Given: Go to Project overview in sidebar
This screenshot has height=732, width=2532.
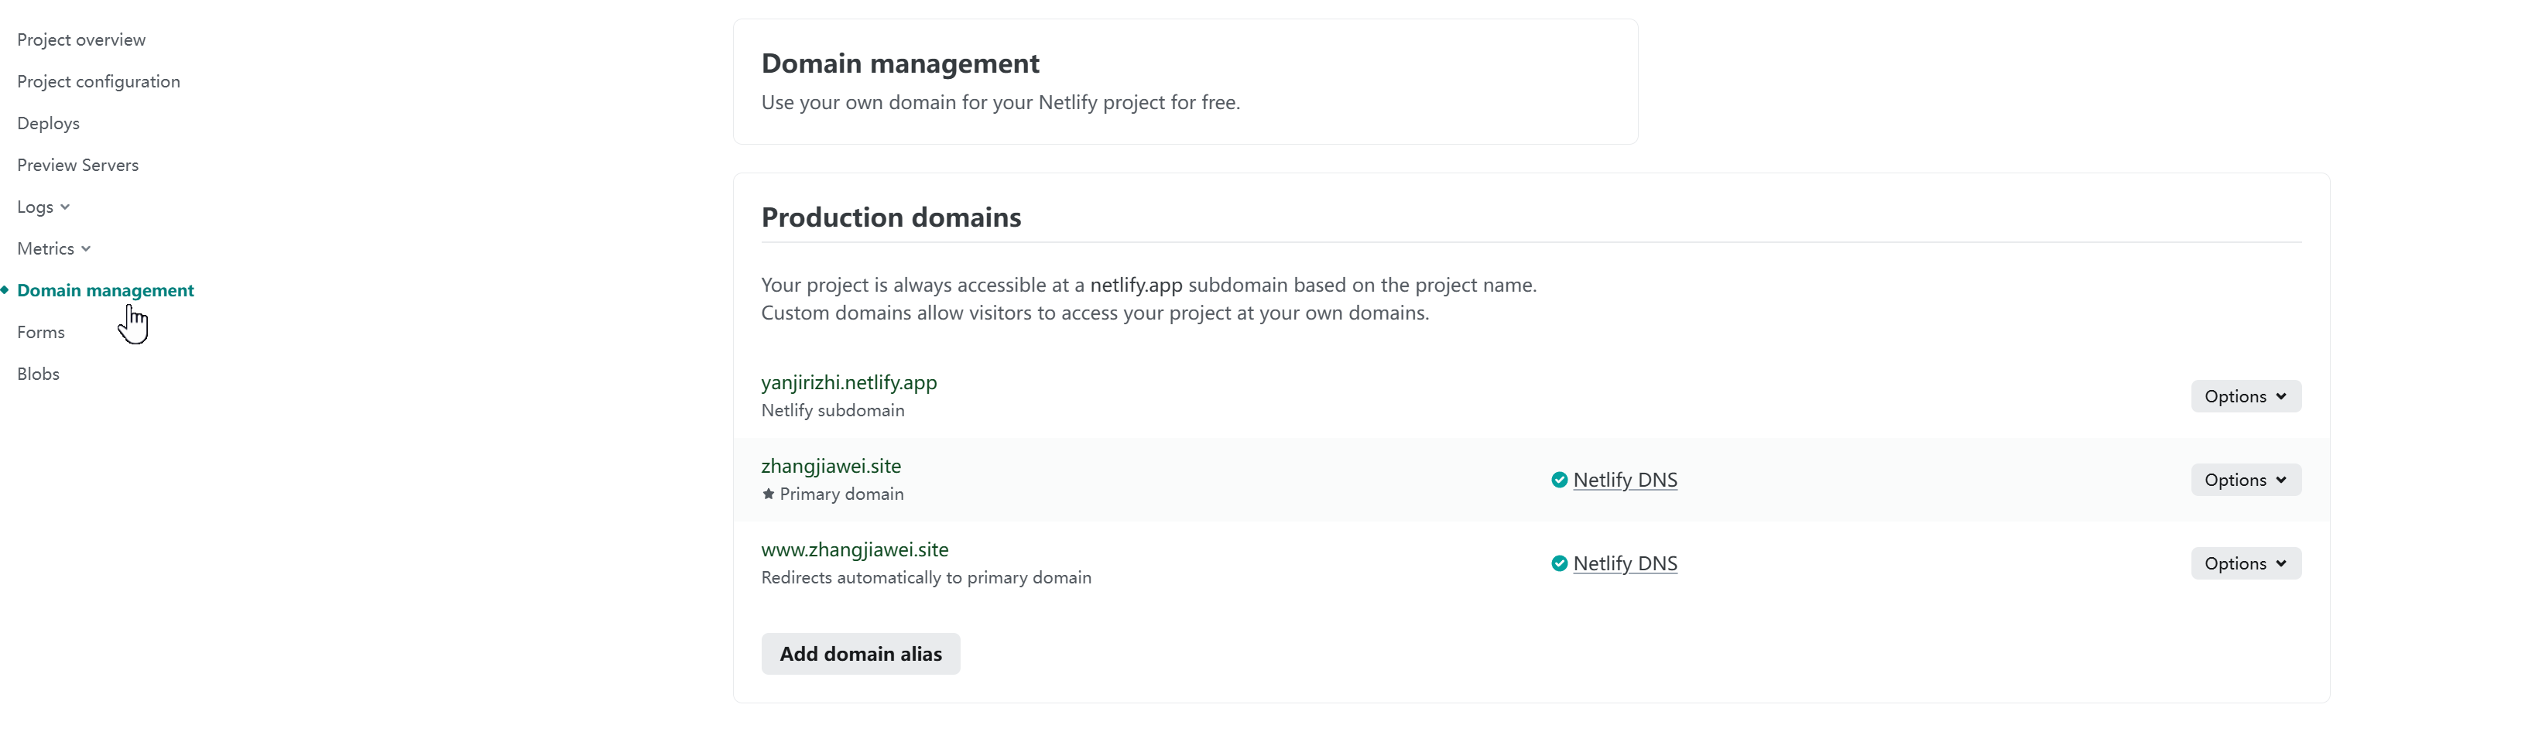Looking at the screenshot, I should pyautogui.click(x=81, y=39).
